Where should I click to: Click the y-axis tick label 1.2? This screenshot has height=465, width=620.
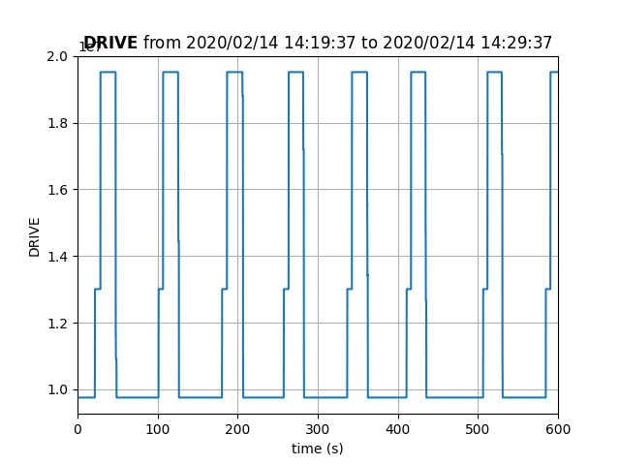[x=58, y=324]
